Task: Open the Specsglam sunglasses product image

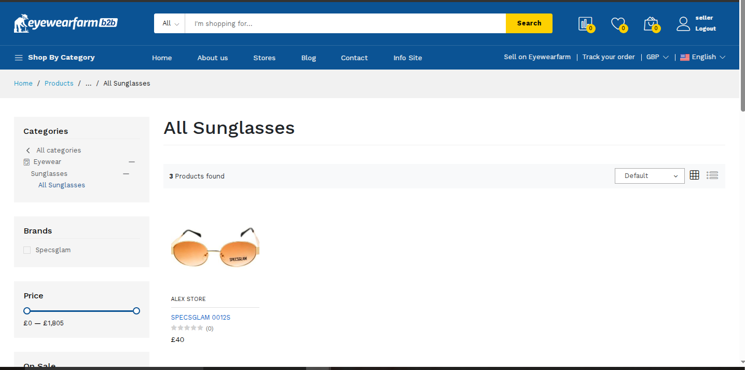Action: [x=215, y=248]
